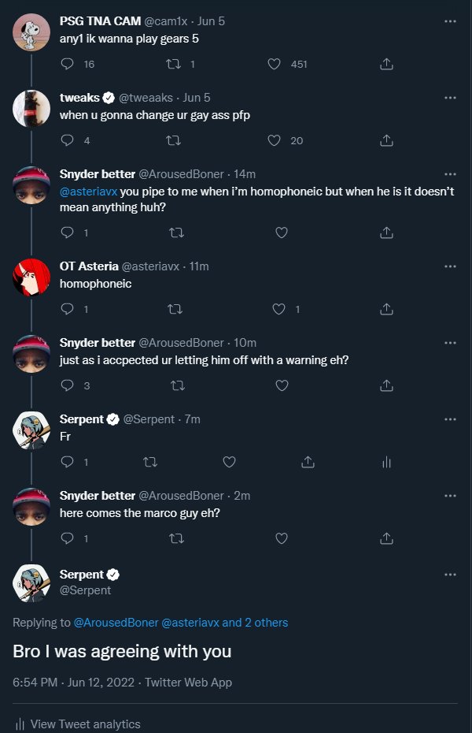Open more options on OT Asteria's tweet
The image size is (472, 733).
450,266
